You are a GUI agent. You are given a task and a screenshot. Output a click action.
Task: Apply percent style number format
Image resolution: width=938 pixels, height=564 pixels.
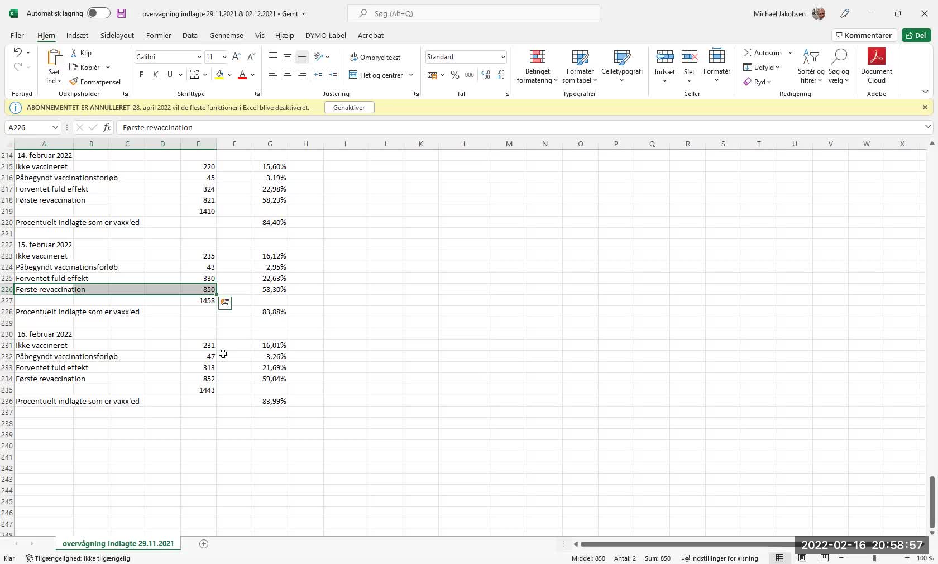point(455,75)
